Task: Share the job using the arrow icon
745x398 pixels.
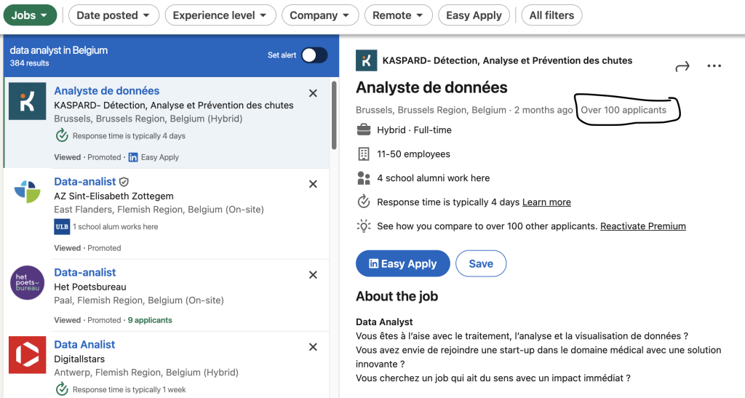Action: [x=682, y=66]
